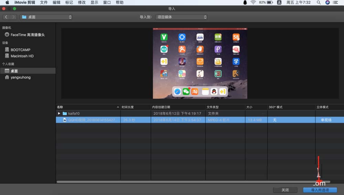Click the BOOTCAMP drive icon
344x195 pixels.
click(7, 50)
